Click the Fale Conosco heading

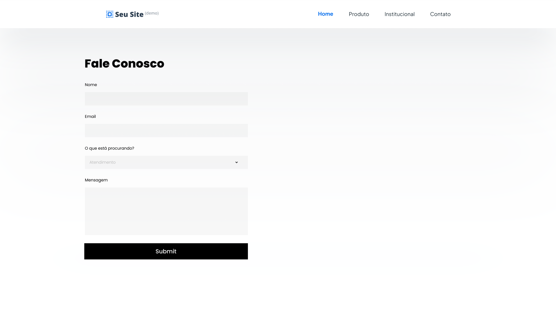tap(124, 64)
